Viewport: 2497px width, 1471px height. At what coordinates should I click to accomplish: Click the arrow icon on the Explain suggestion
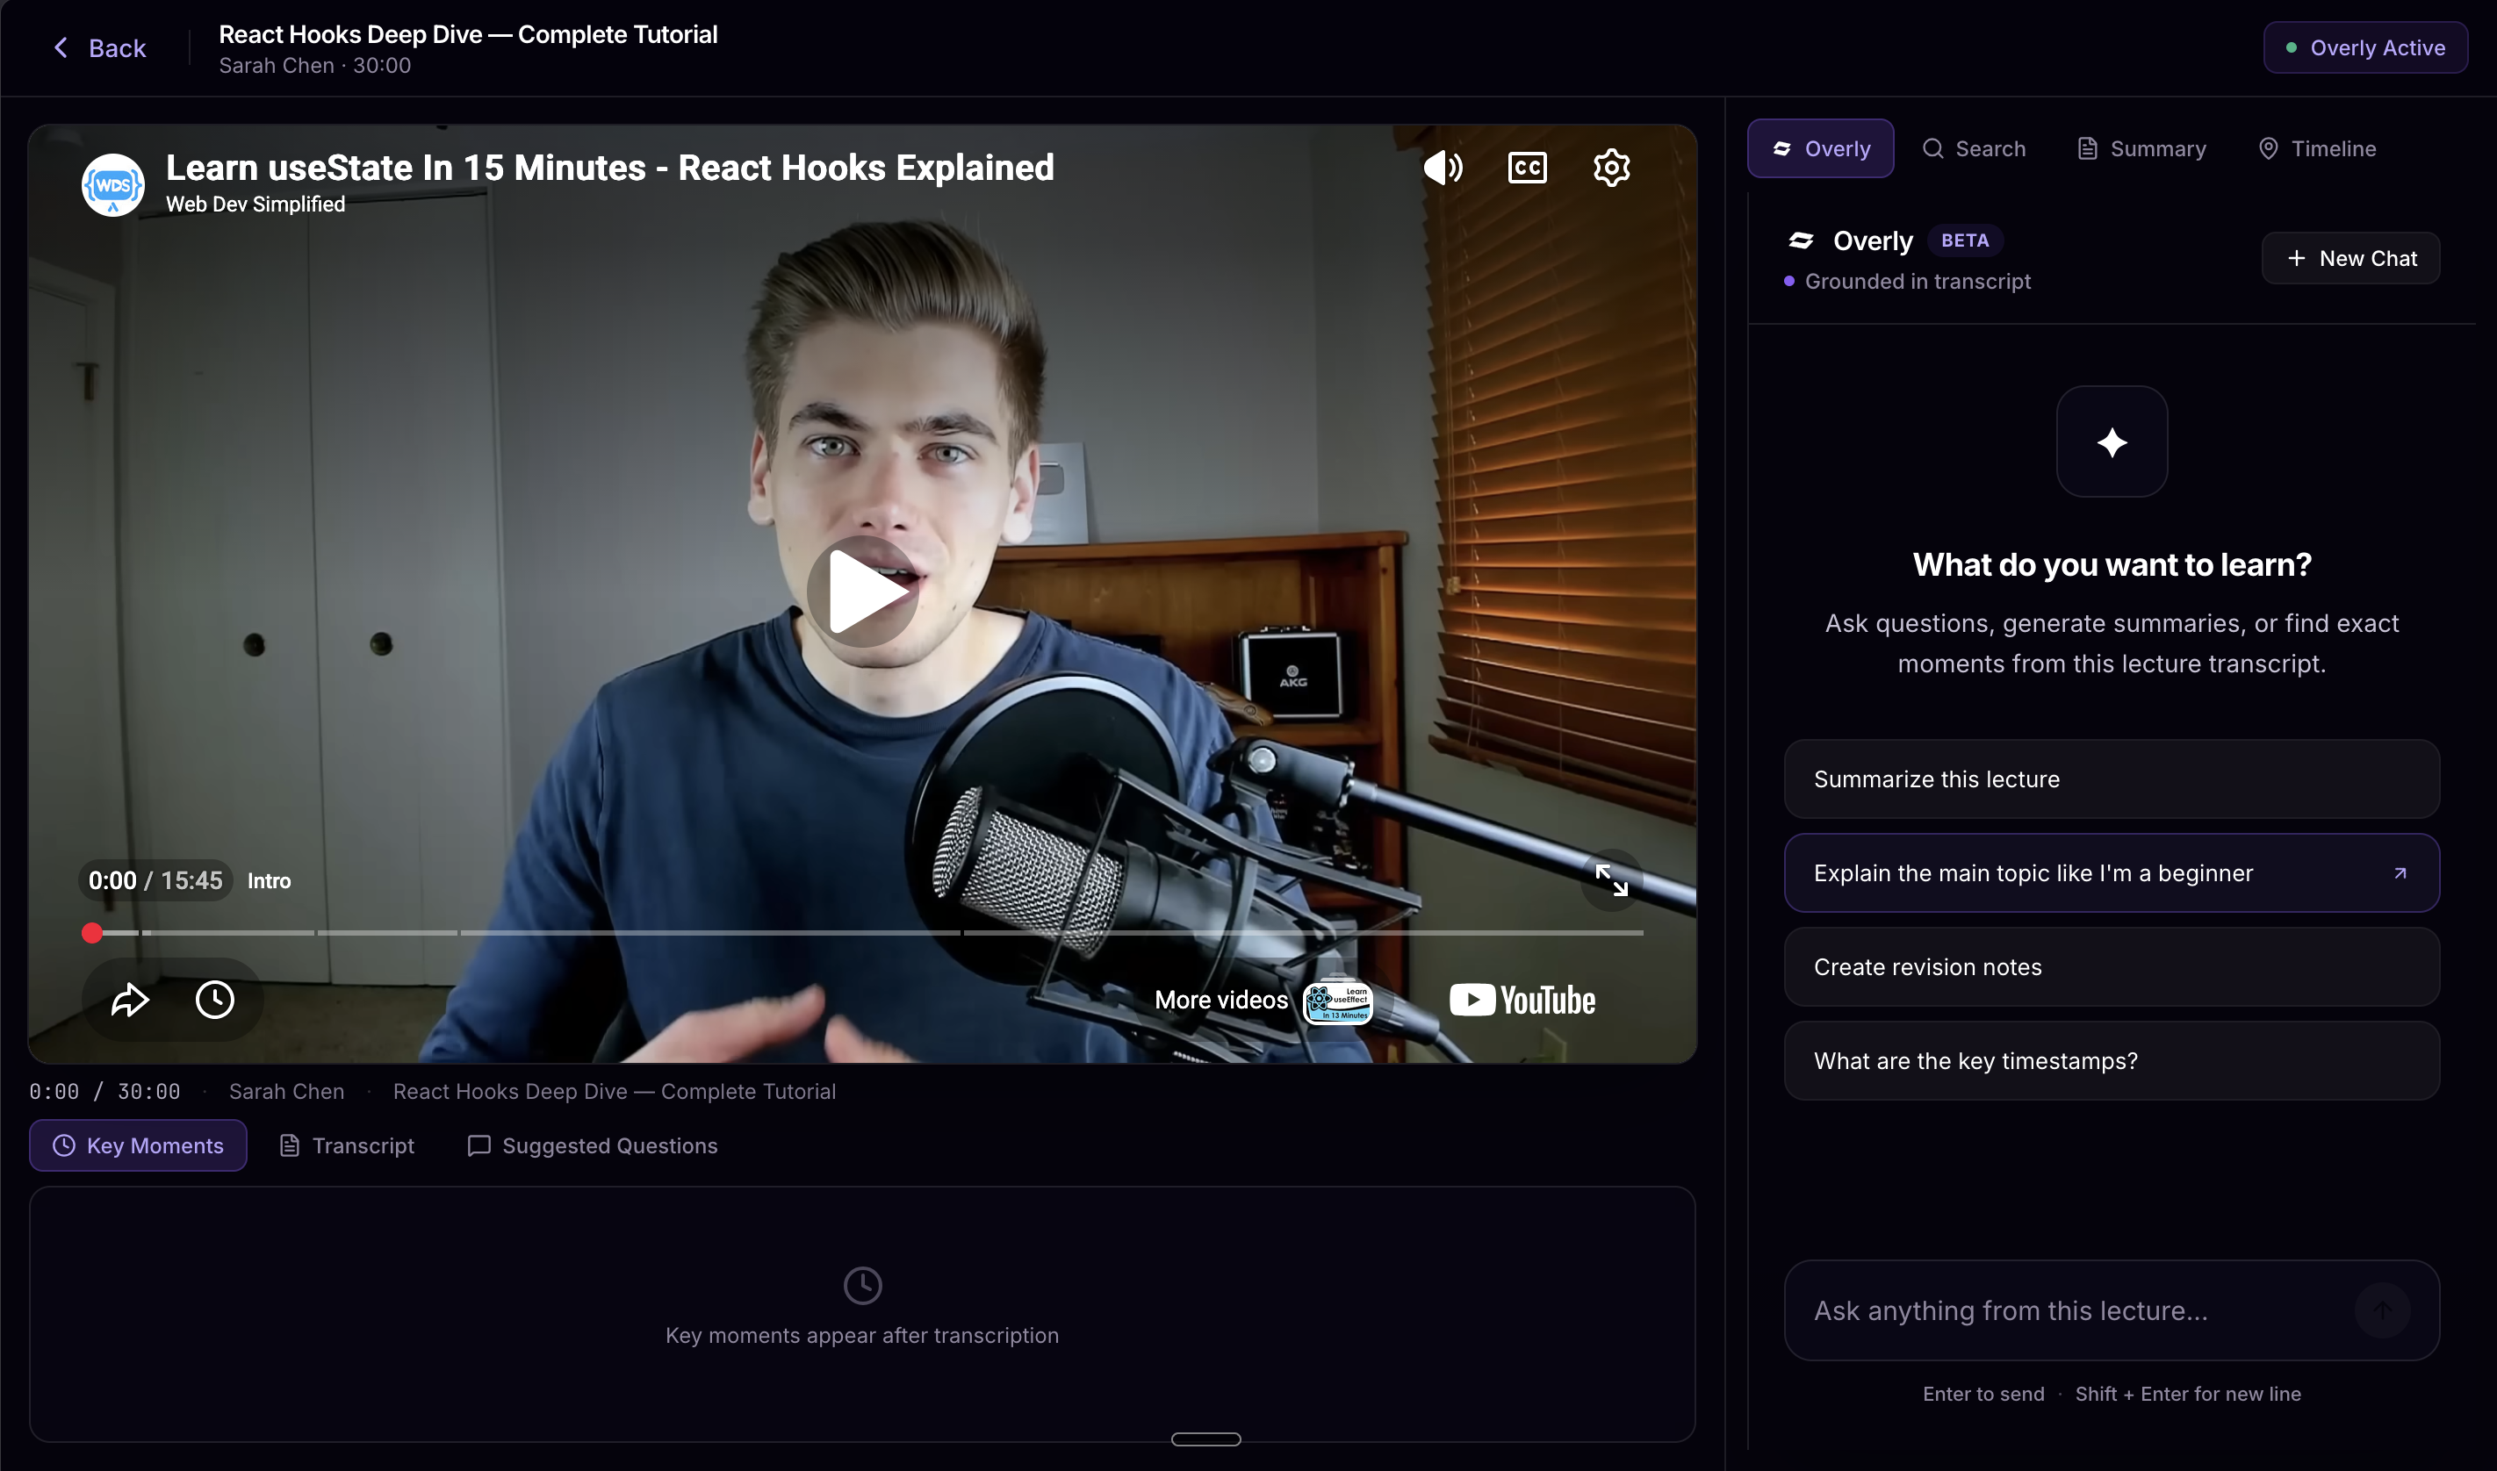[x=2400, y=873]
